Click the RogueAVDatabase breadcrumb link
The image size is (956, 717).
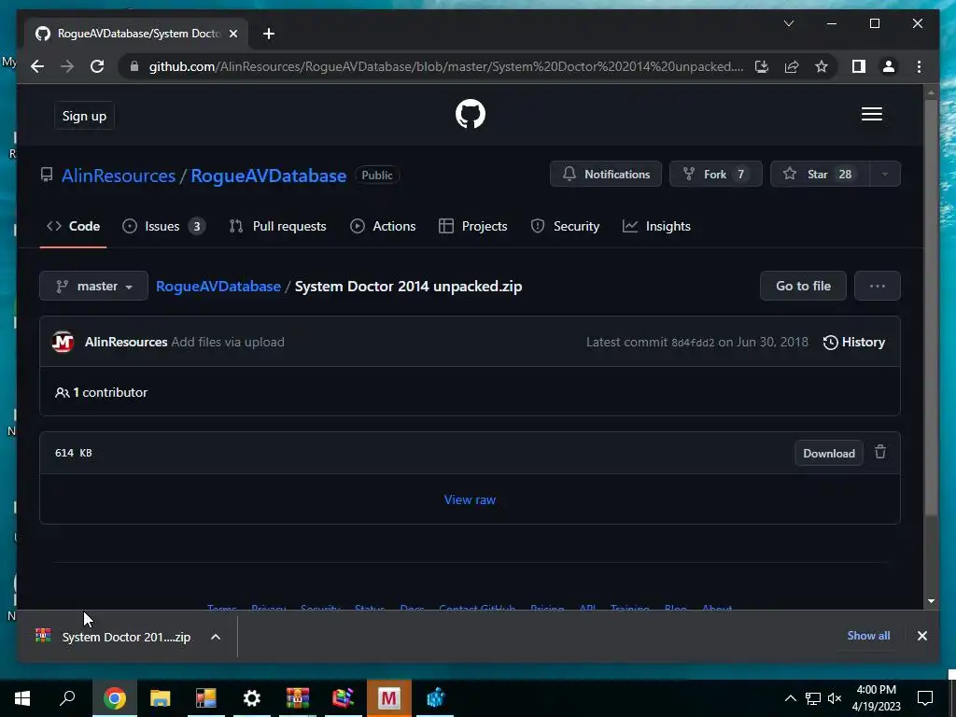(218, 286)
